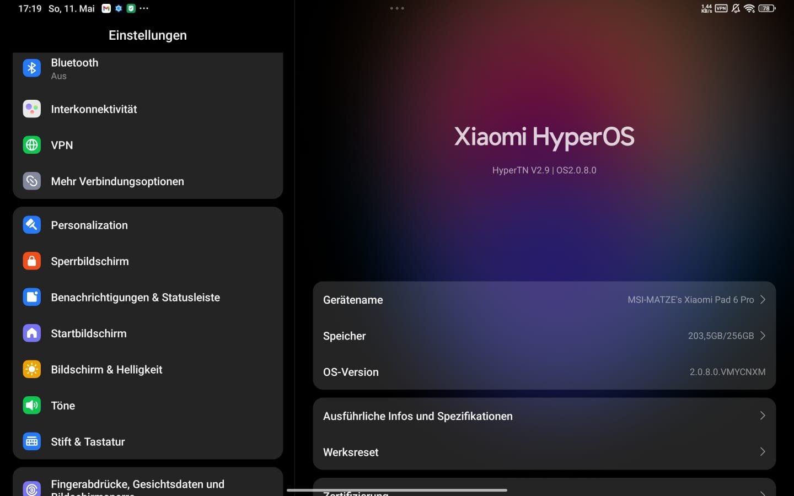Expand Gerätename chevron arrow

[763, 300]
